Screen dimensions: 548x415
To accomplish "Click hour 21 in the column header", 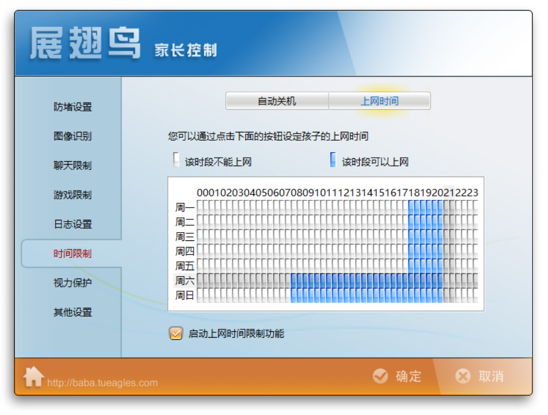I will pos(449,193).
